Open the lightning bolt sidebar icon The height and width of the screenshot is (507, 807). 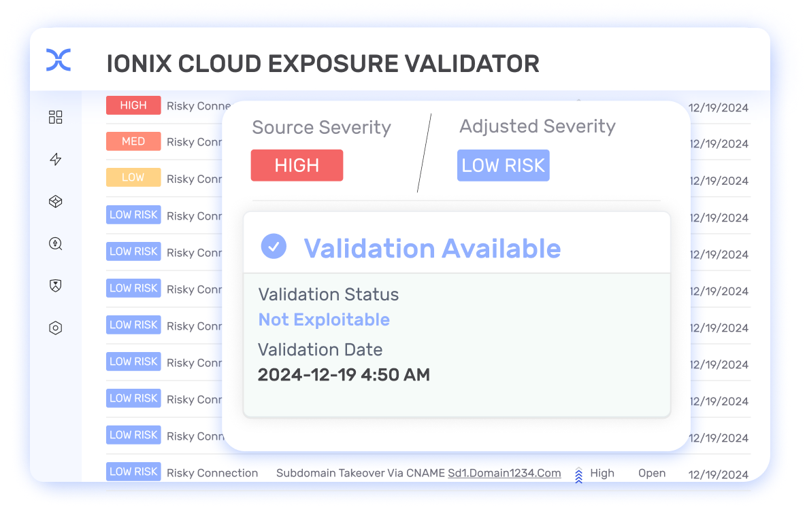tap(56, 160)
